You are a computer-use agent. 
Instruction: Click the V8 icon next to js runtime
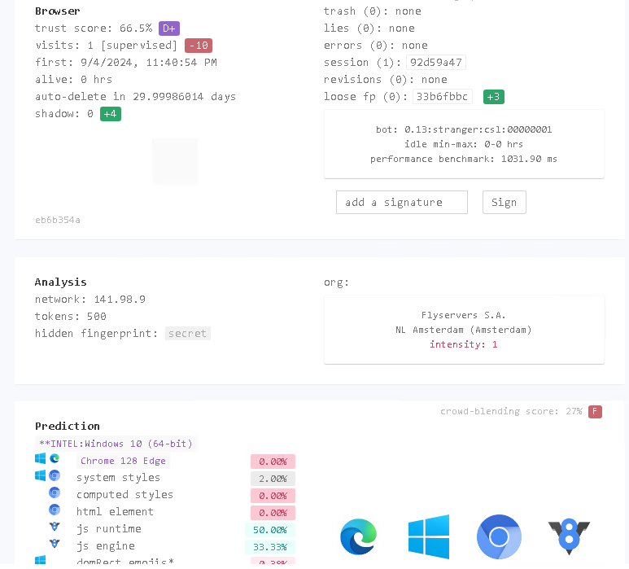click(55, 527)
